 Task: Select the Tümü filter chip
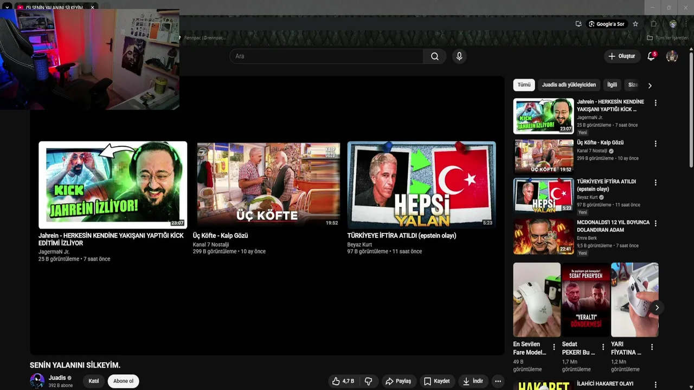point(524,85)
